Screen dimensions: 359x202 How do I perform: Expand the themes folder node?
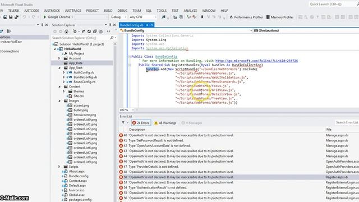pos(64,91)
